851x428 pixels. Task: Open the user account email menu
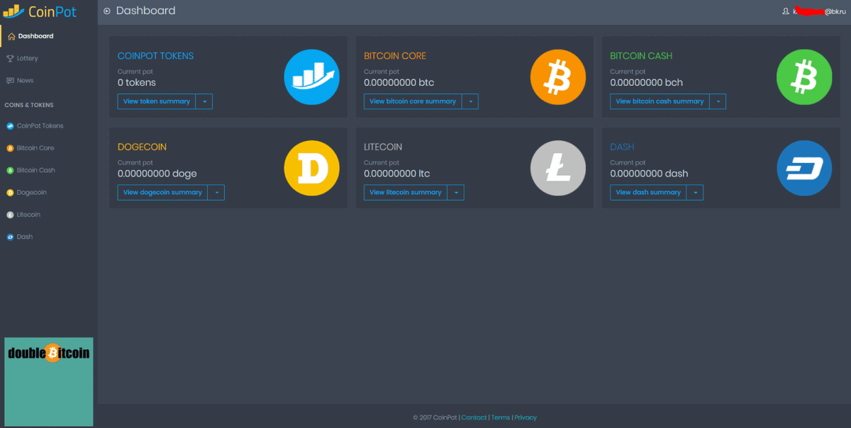[x=814, y=11]
